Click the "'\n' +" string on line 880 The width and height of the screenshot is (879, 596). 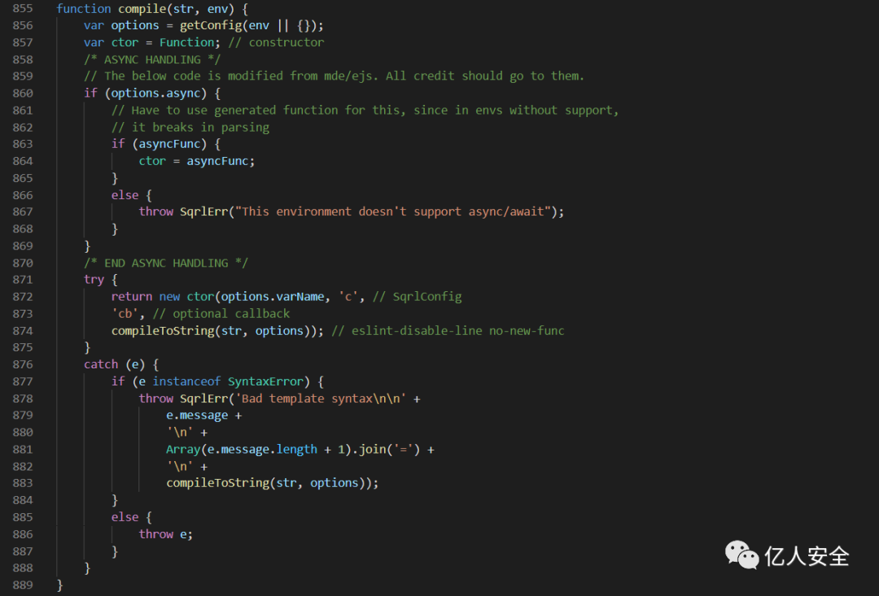coord(186,433)
